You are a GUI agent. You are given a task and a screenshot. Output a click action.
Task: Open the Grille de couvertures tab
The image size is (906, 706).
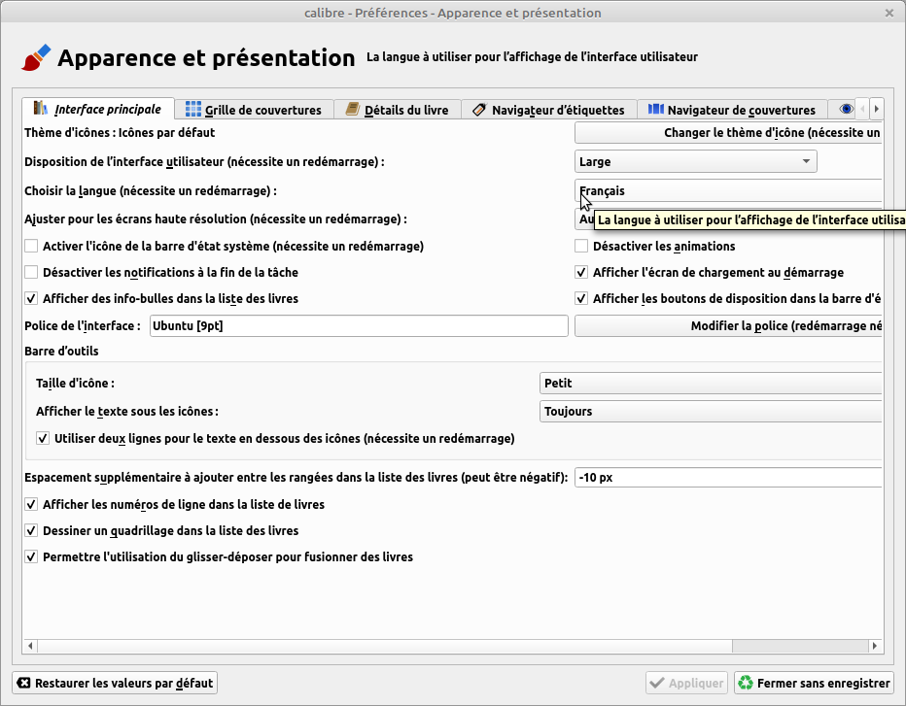click(255, 109)
